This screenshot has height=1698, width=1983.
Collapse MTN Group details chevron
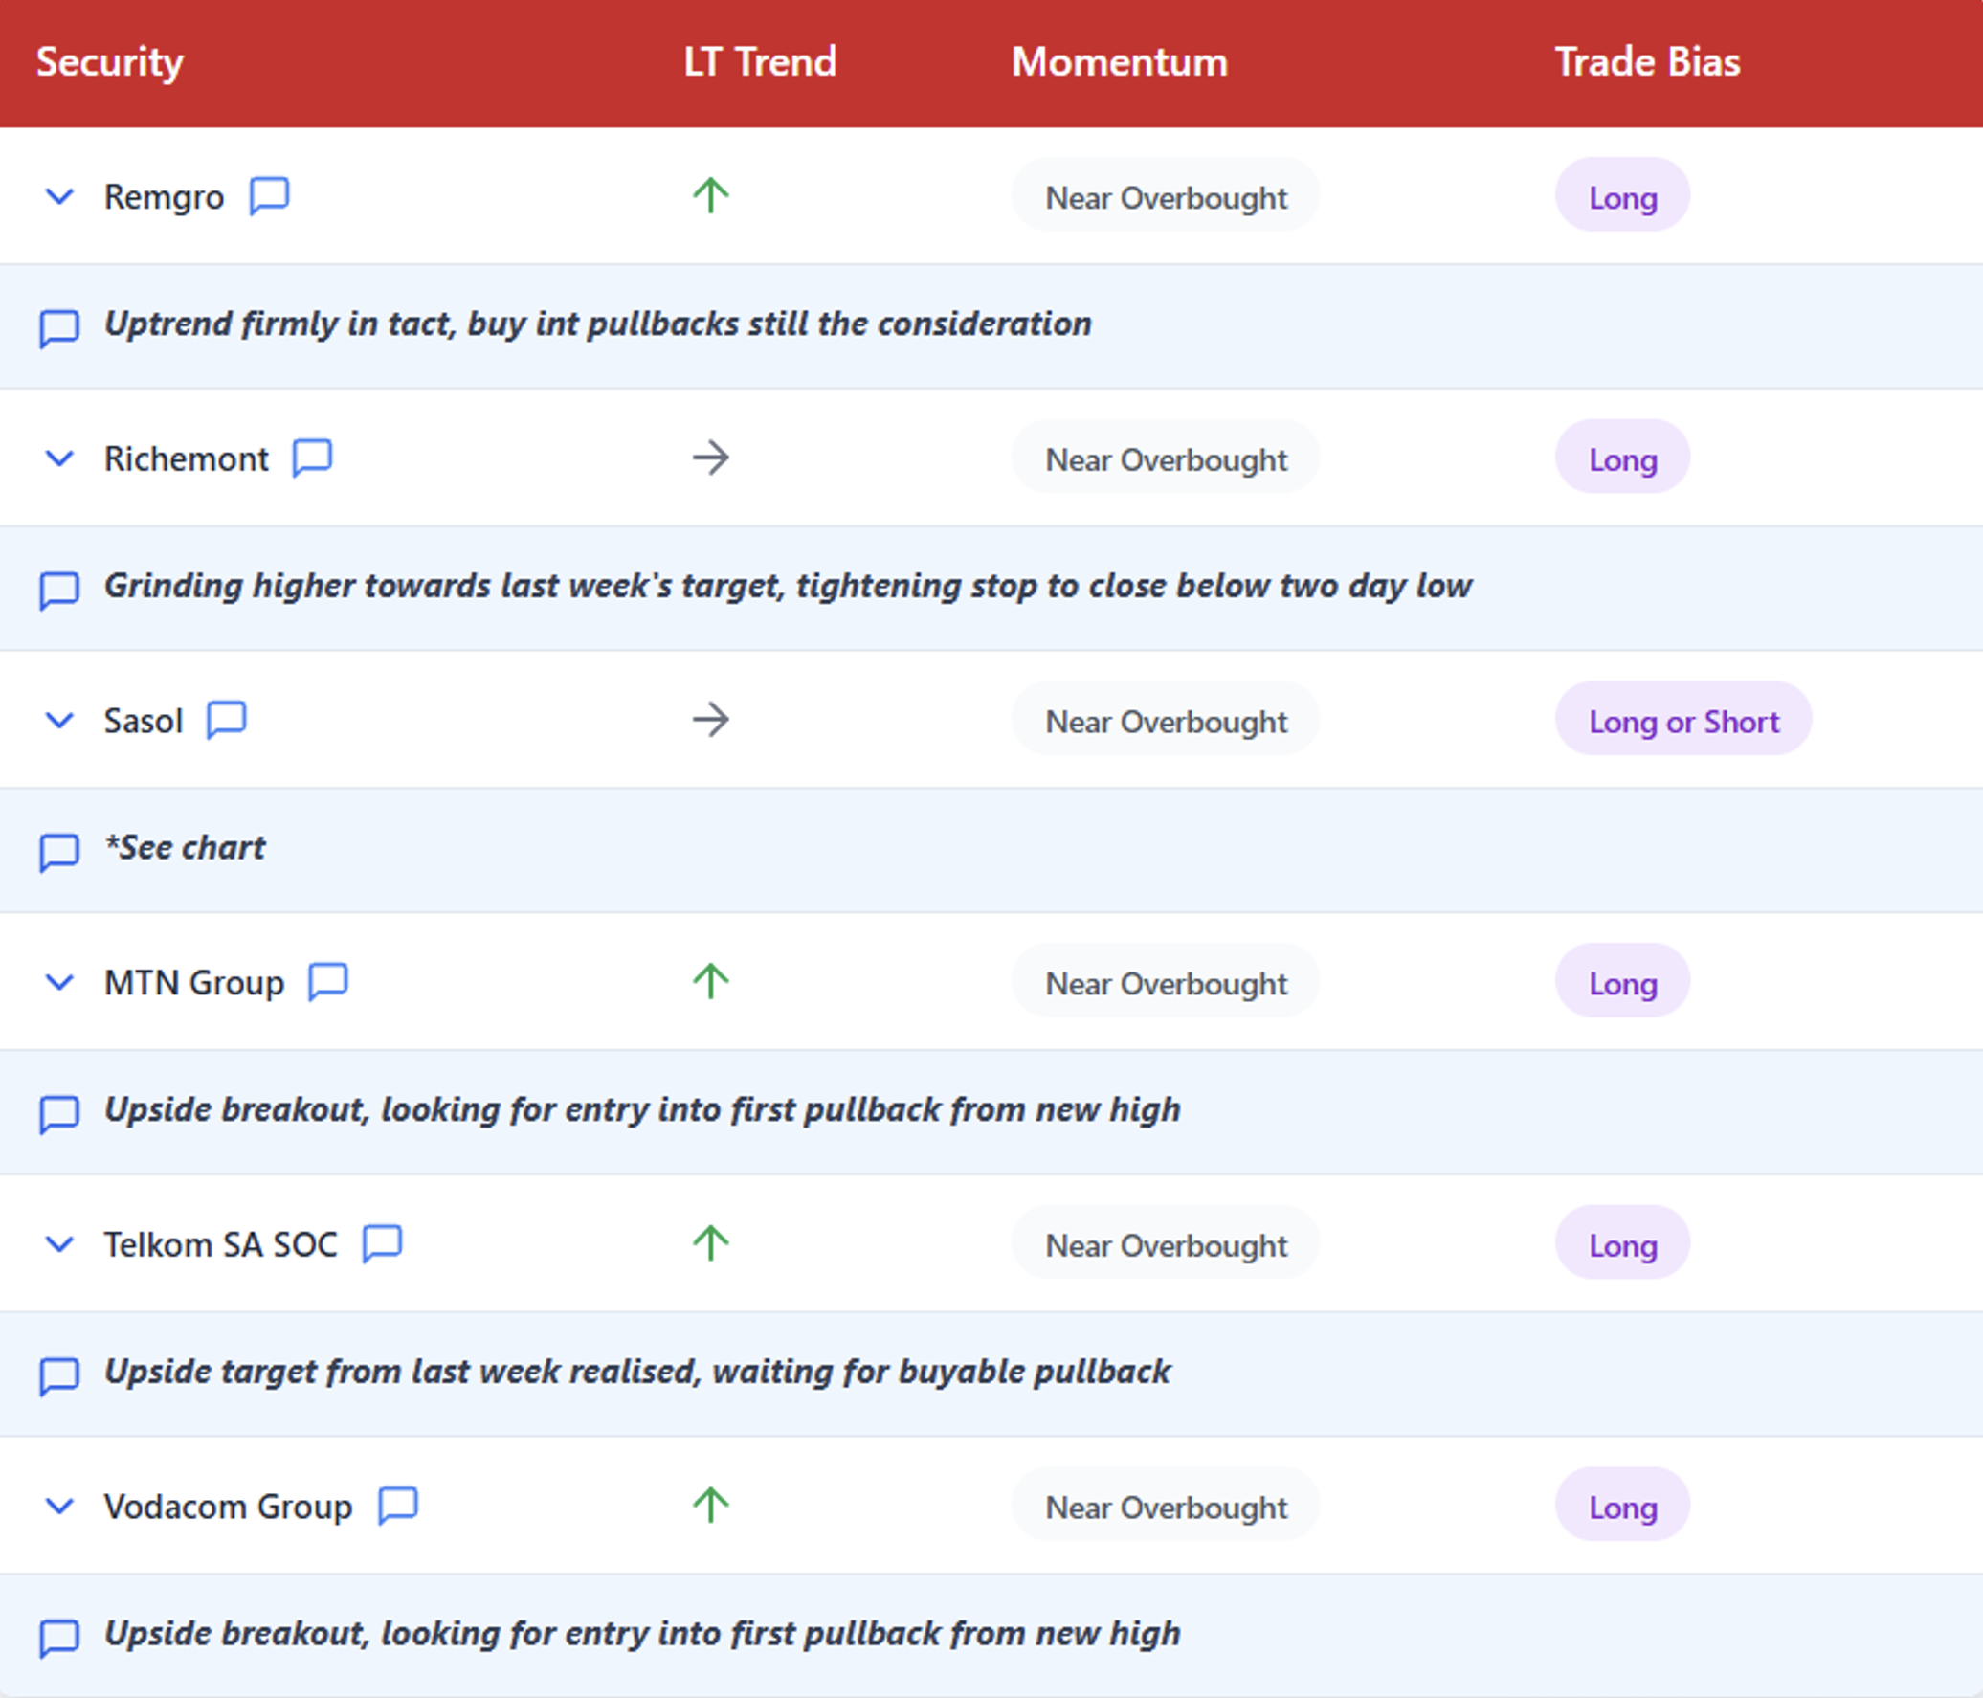tap(59, 982)
